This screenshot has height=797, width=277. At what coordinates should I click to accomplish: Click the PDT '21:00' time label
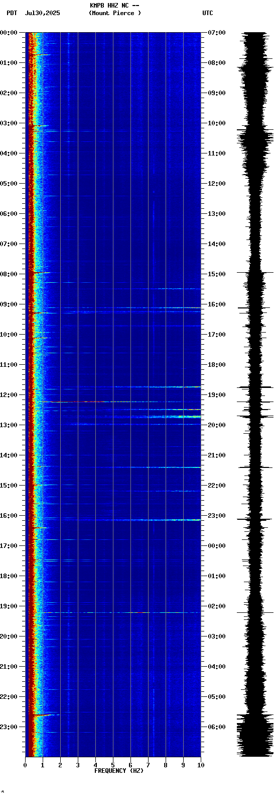click(x=9, y=667)
